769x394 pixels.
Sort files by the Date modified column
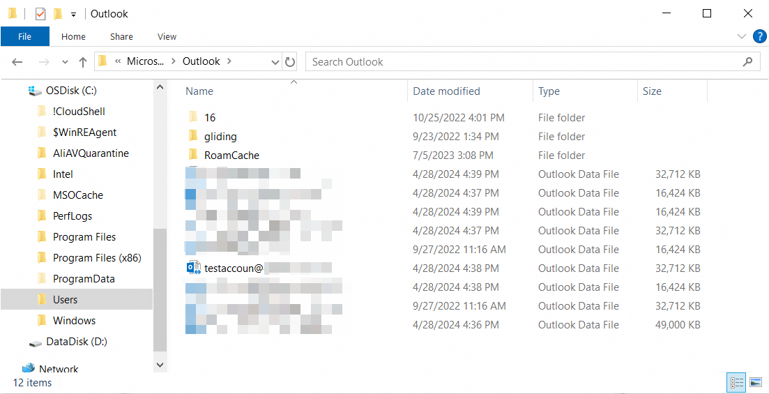point(446,91)
